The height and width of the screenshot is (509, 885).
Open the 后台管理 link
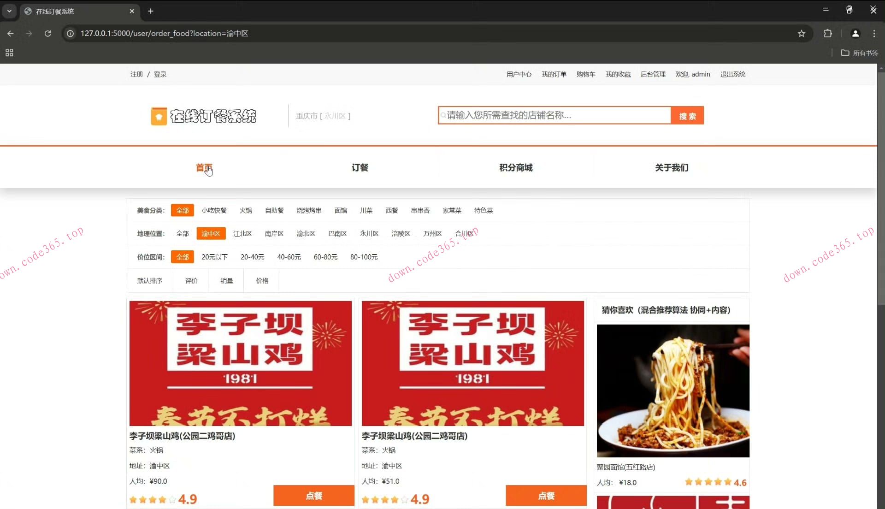point(653,74)
